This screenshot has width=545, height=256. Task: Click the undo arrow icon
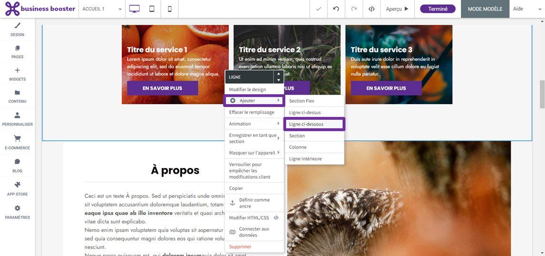point(336,9)
